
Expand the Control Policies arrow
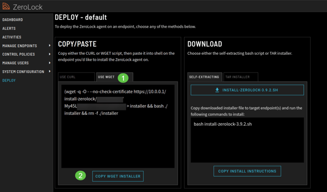50,54
